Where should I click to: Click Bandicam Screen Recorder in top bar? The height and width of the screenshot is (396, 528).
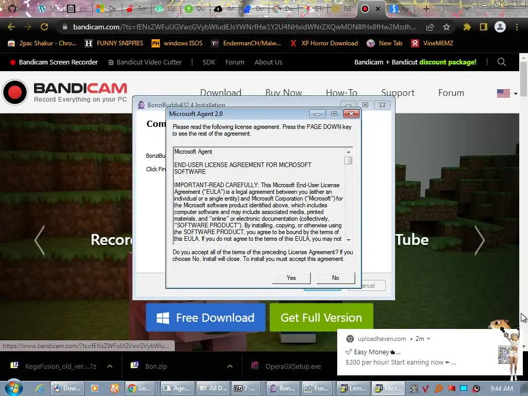pos(54,62)
